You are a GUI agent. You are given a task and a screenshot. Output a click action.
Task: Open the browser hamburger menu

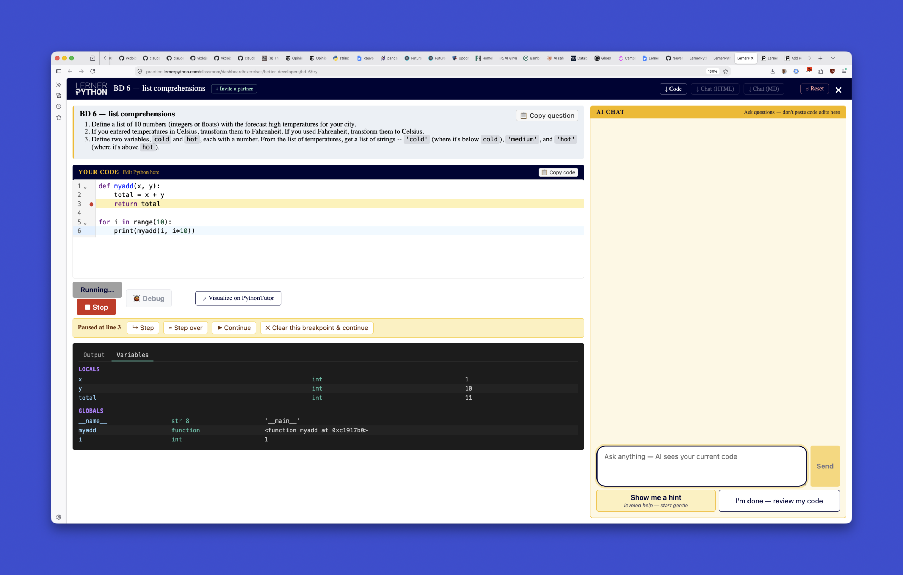tap(844, 71)
